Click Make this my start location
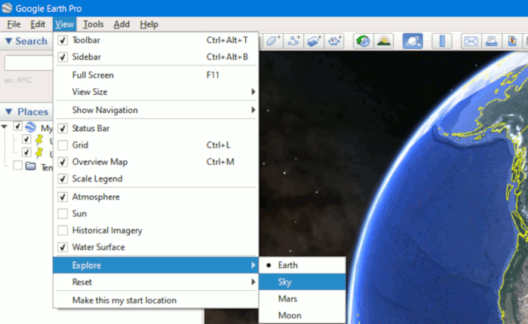528x324 pixels. (155, 300)
